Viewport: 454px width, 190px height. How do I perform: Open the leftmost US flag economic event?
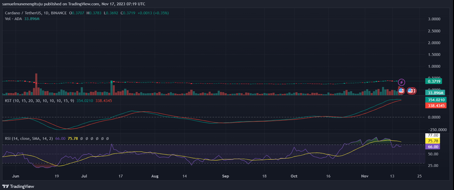tap(401, 91)
